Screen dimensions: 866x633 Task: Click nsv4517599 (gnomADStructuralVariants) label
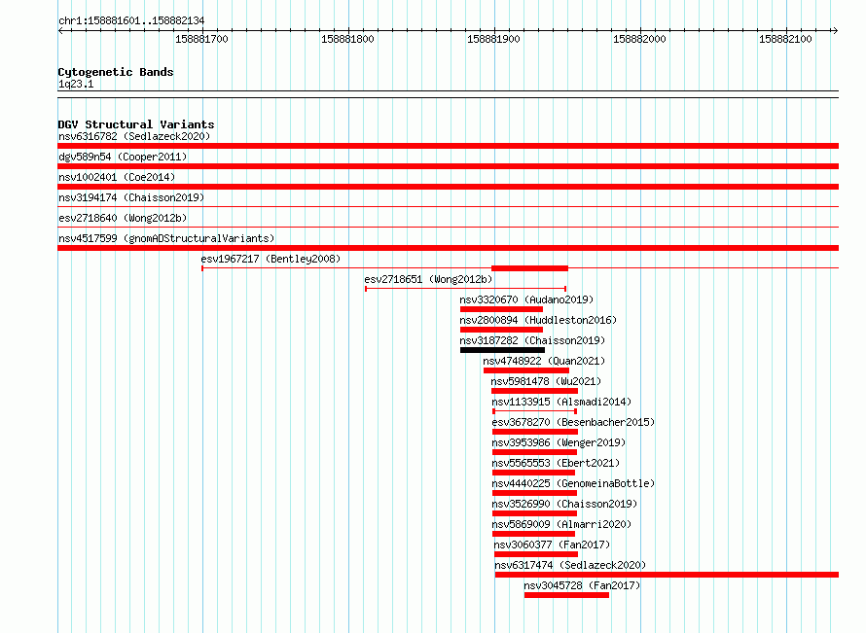(x=166, y=238)
